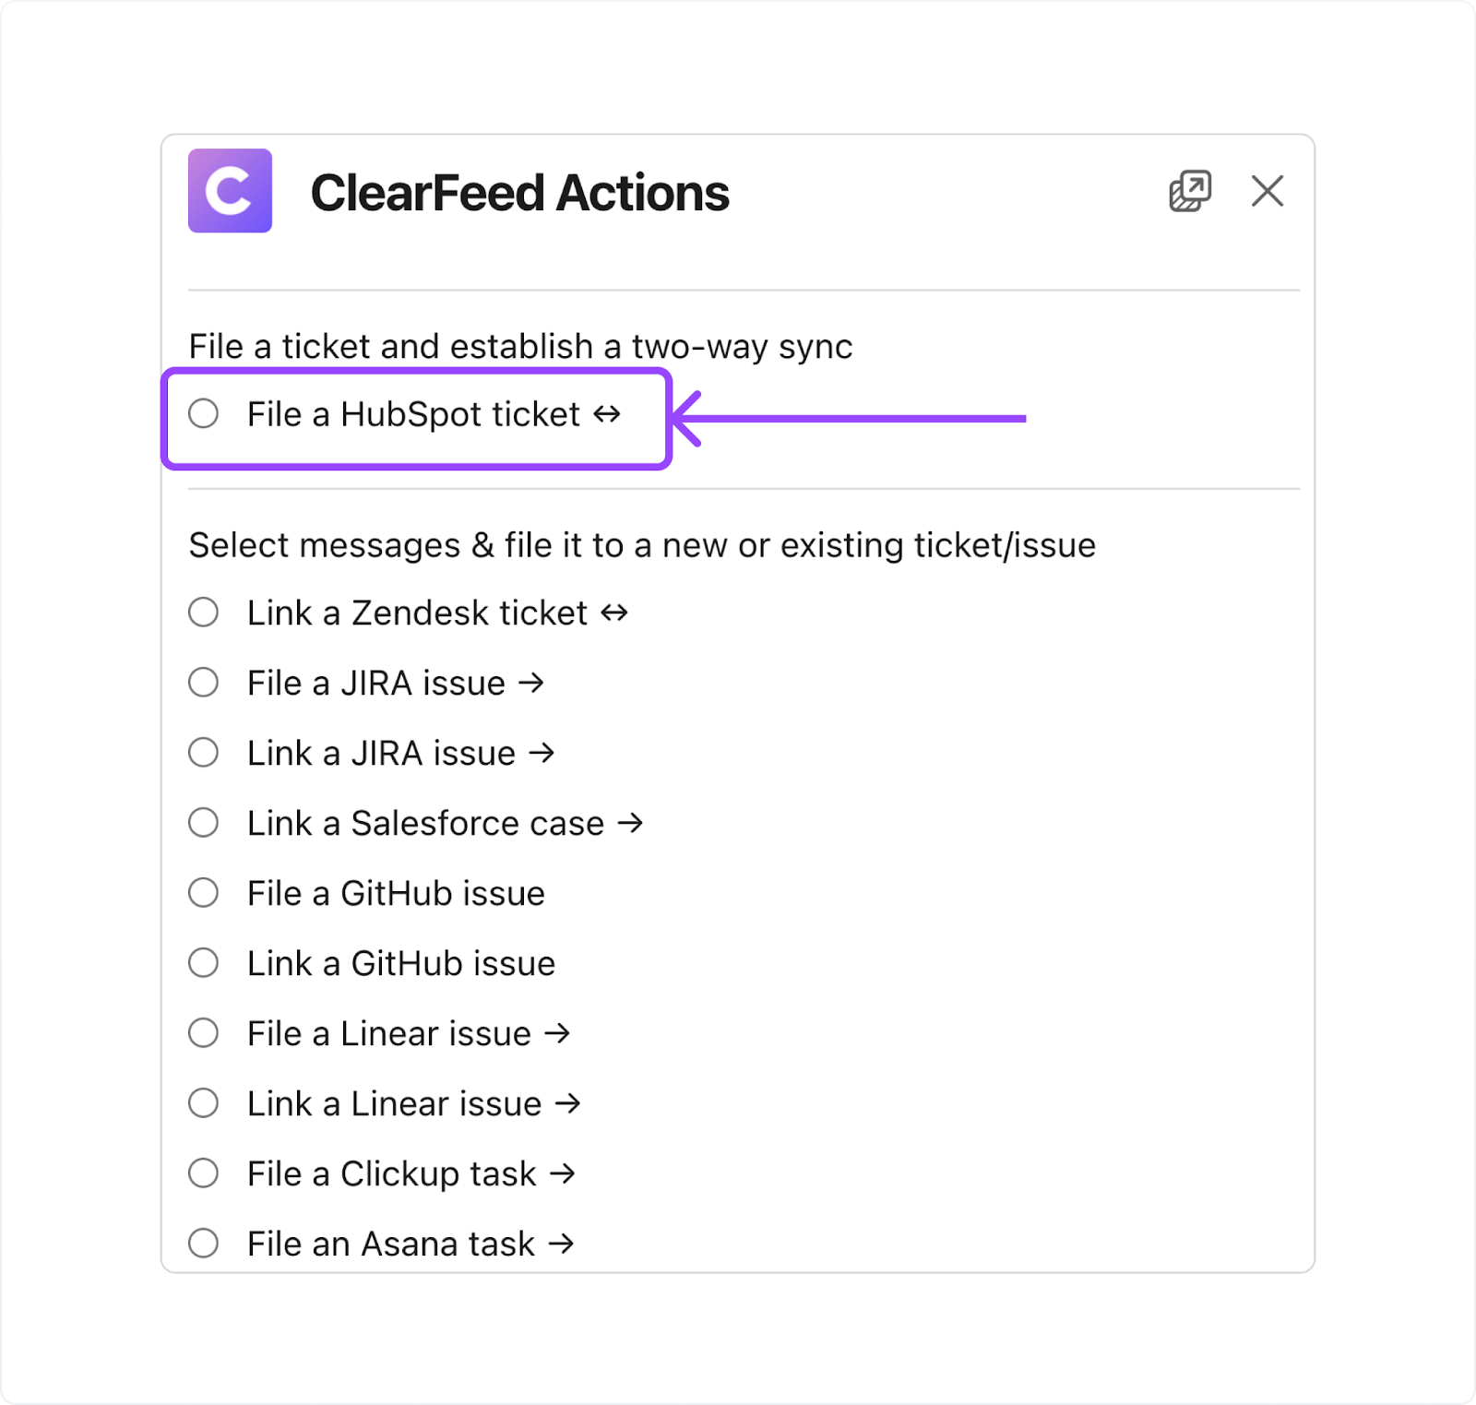
Task: Select File a GitHub issue
Action: [x=204, y=892]
